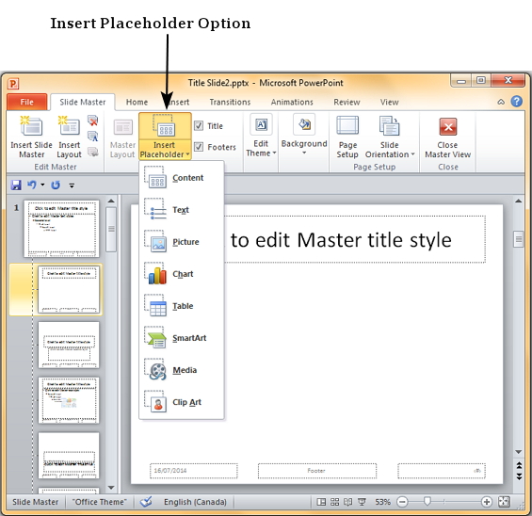Click the Undo arrow icon
The image size is (532, 516).
click(32, 185)
